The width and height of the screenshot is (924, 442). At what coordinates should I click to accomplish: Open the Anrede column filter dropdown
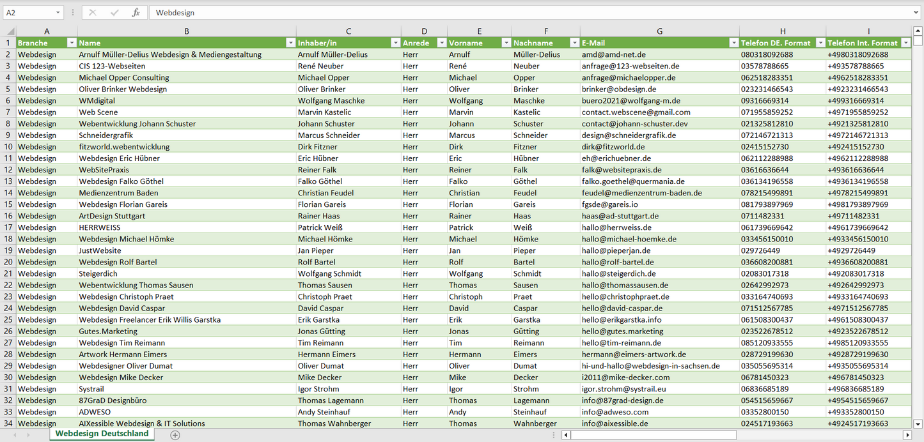point(441,43)
